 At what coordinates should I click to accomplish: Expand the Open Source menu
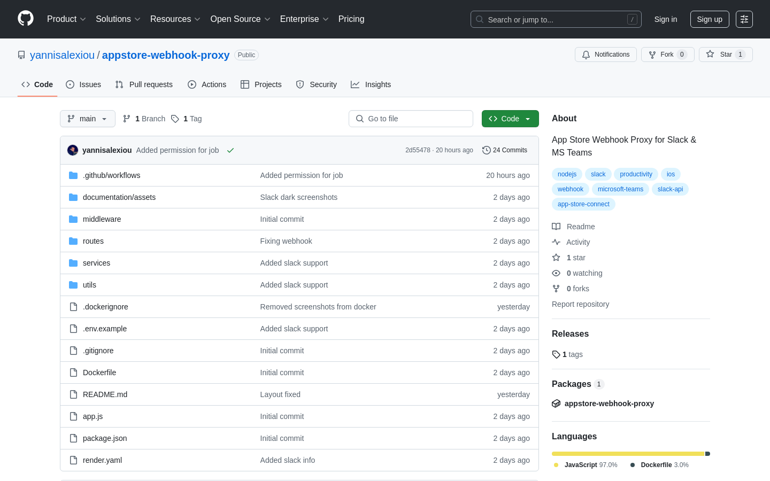[x=241, y=19]
